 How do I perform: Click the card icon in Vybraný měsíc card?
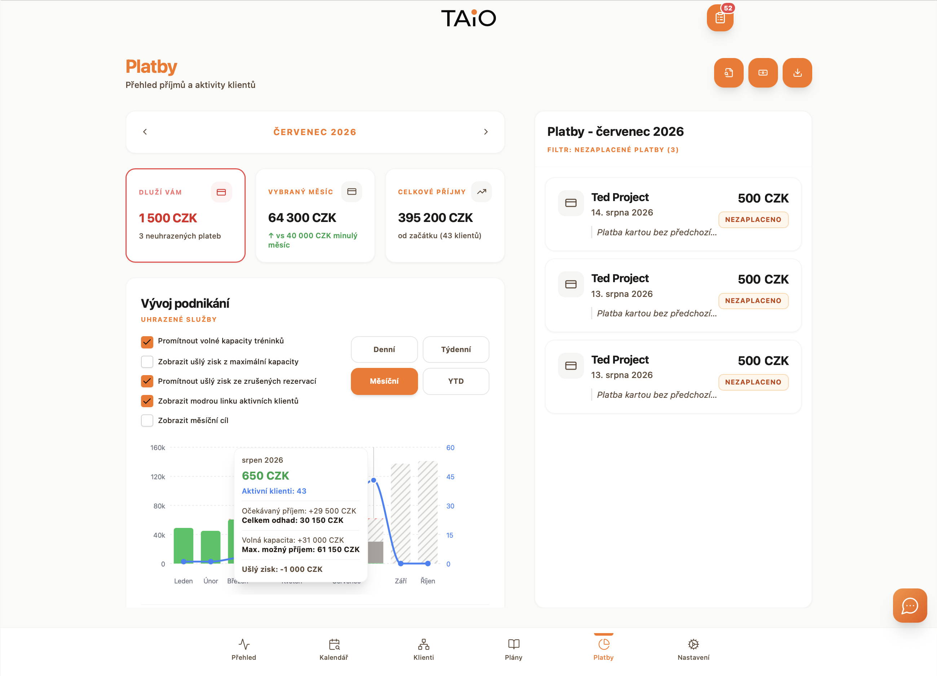pyautogui.click(x=352, y=191)
